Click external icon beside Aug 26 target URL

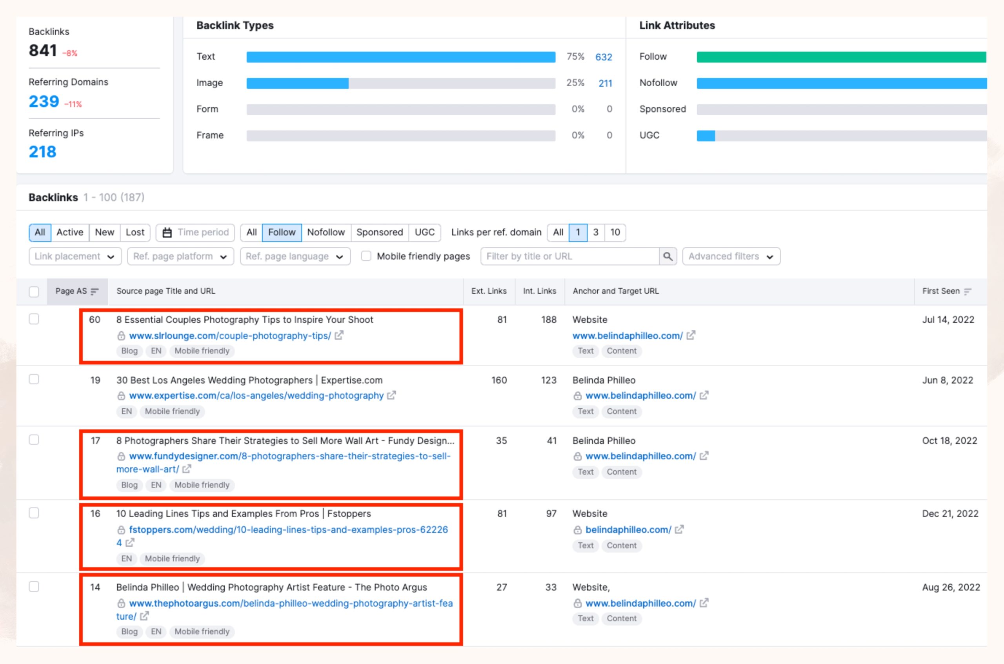(x=704, y=602)
